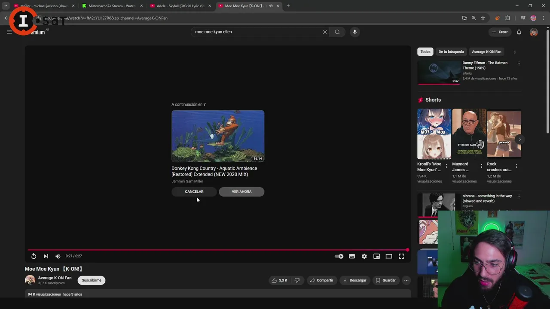Screen dimensions: 550x309
Task: Switch to the thriller michael jackson tab
Action: click(x=44, y=6)
